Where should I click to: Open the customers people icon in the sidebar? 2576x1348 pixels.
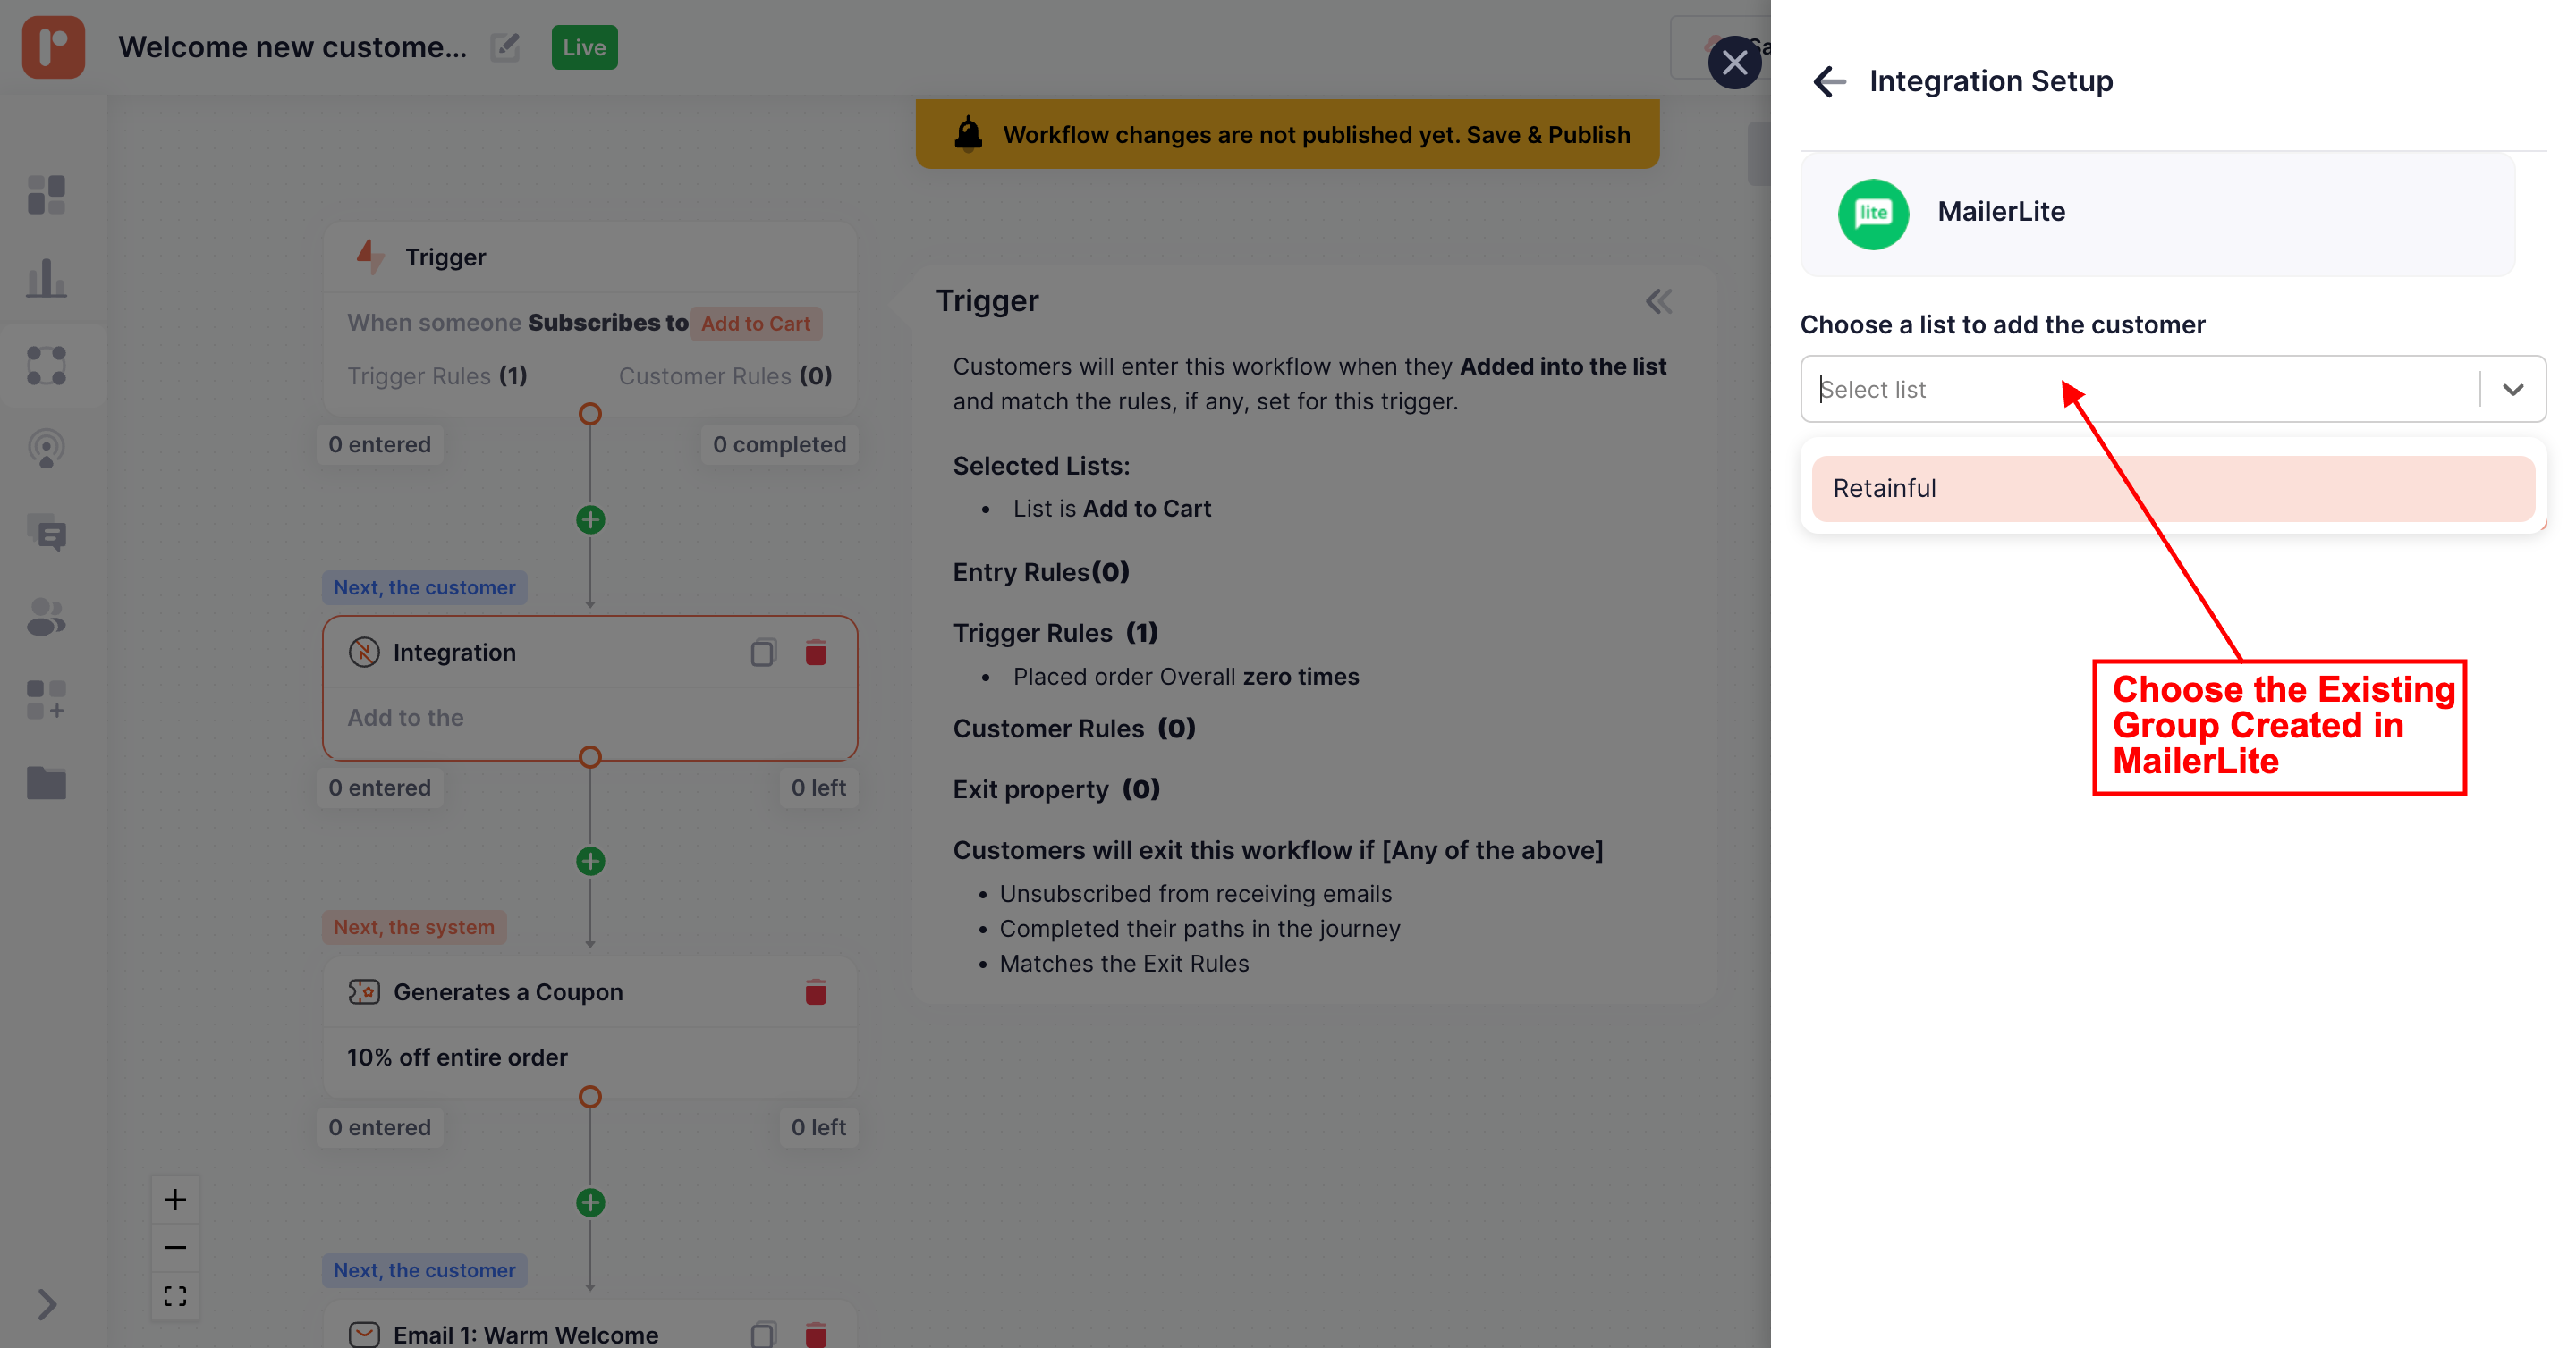click(46, 617)
